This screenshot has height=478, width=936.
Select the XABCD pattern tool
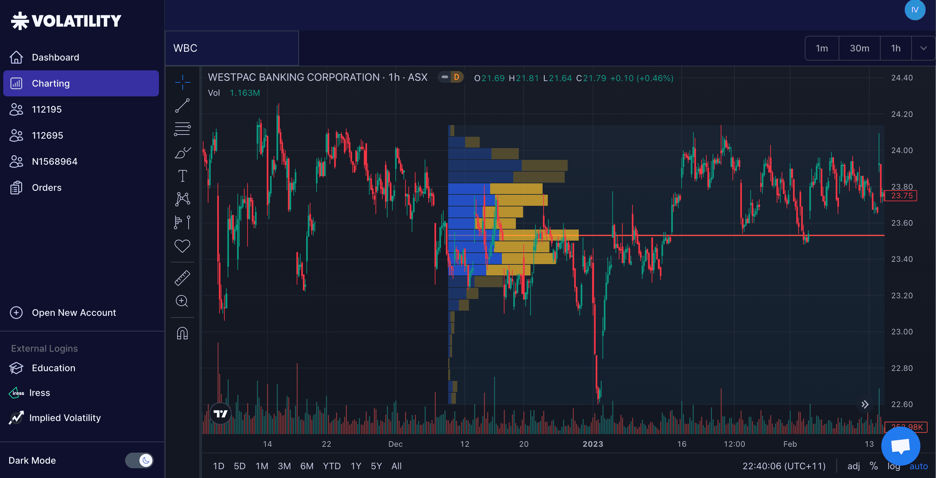[182, 198]
